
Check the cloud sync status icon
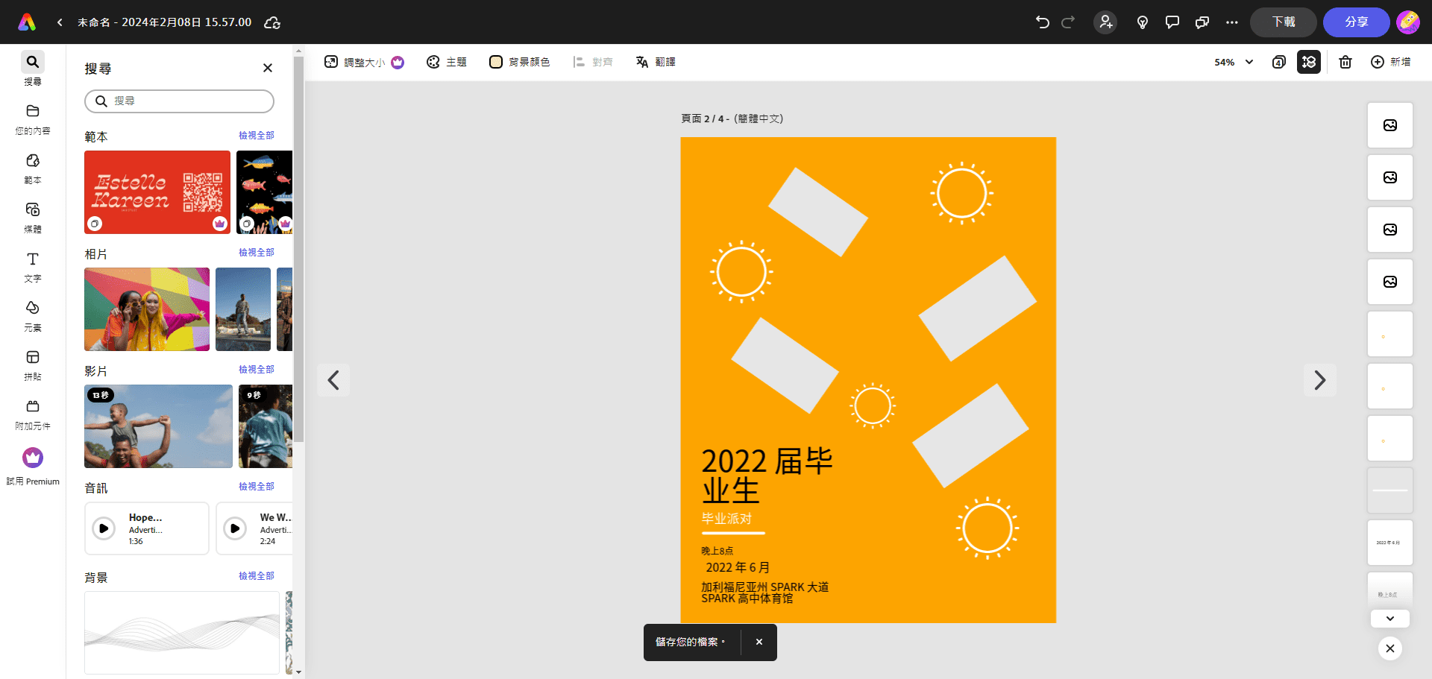pos(272,22)
